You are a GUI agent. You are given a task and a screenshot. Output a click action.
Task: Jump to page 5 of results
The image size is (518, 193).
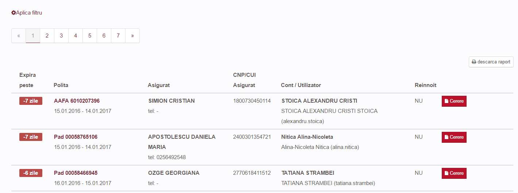coord(90,36)
